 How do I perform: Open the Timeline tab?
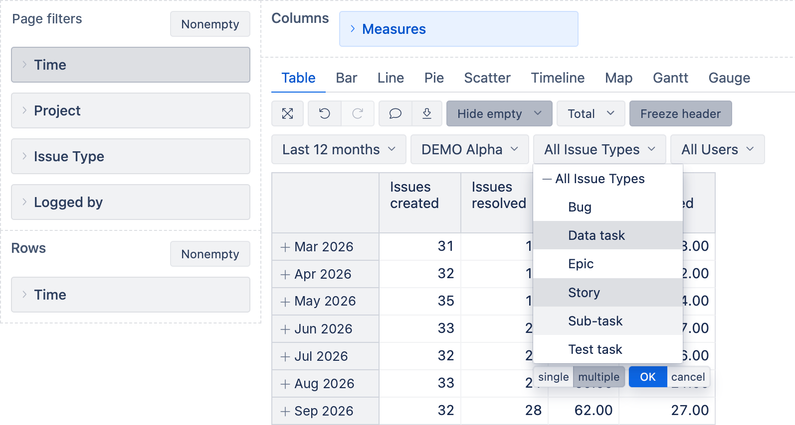558,78
